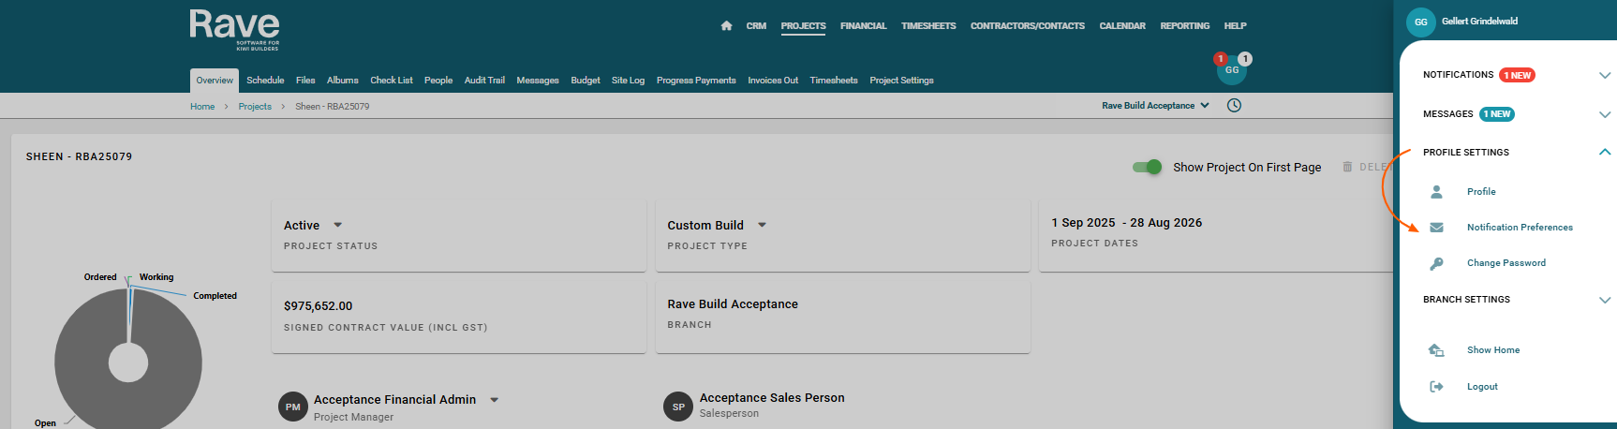Expand the Notifications section

(1605, 75)
